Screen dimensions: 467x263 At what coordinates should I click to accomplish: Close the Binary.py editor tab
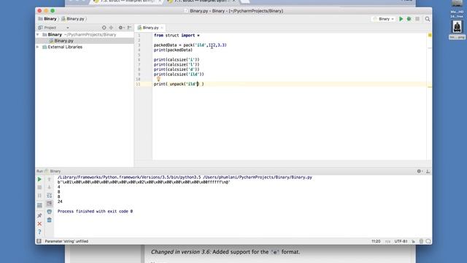pos(162,28)
